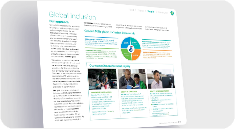
Task: Click the Global inclusion page title
Action: (x=72, y=16)
